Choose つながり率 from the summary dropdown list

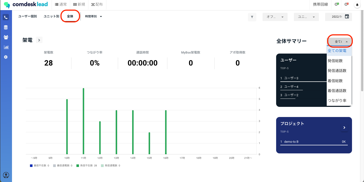coord(337,101)
